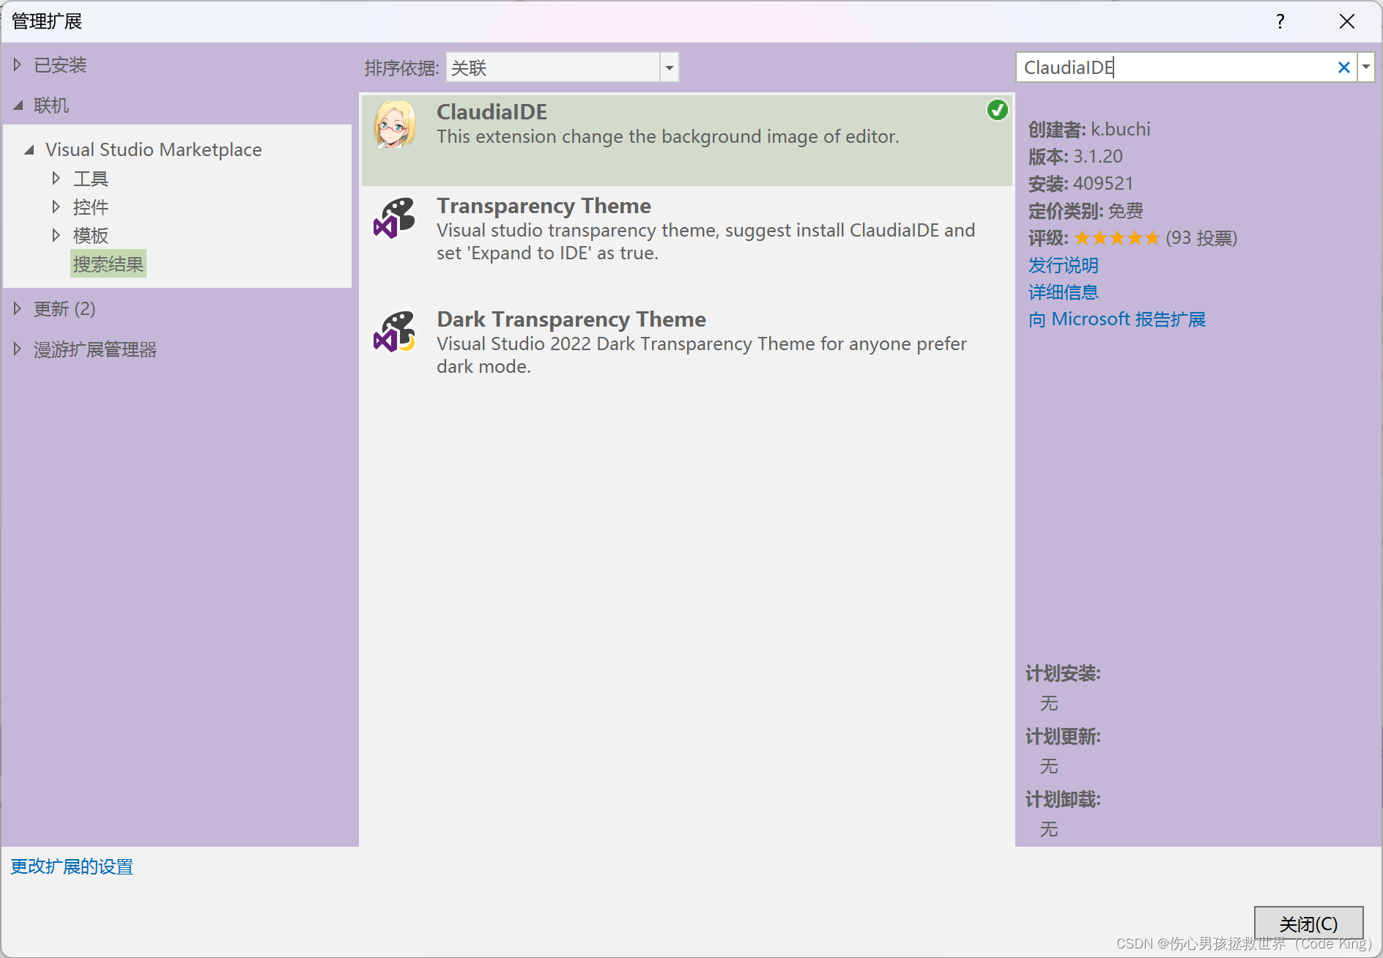Image resolution: width=1383 pixels, height=958 pixels.
Task: Click the Dark Transparency Theme palette icon
Action: [395, 331]
